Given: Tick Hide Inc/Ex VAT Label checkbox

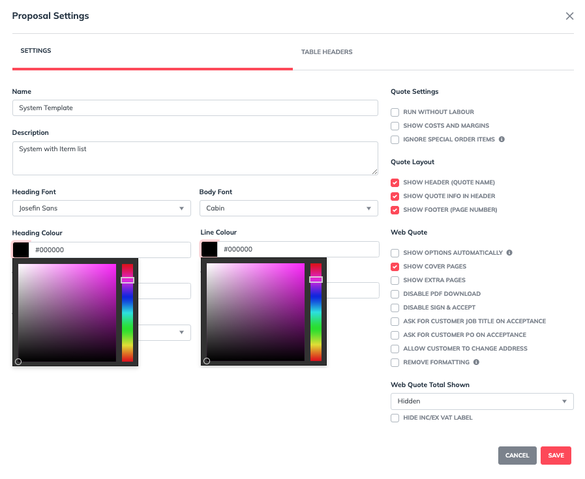Looking at the screenshot, I should point(395,418).
